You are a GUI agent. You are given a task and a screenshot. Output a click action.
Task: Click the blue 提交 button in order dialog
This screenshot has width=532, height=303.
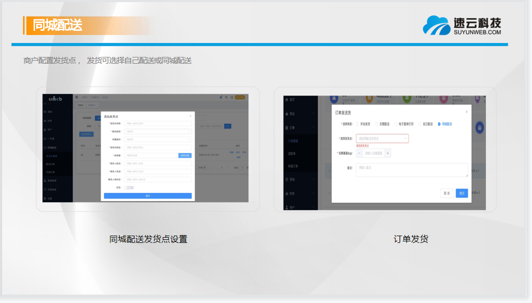tap(461, 193)
